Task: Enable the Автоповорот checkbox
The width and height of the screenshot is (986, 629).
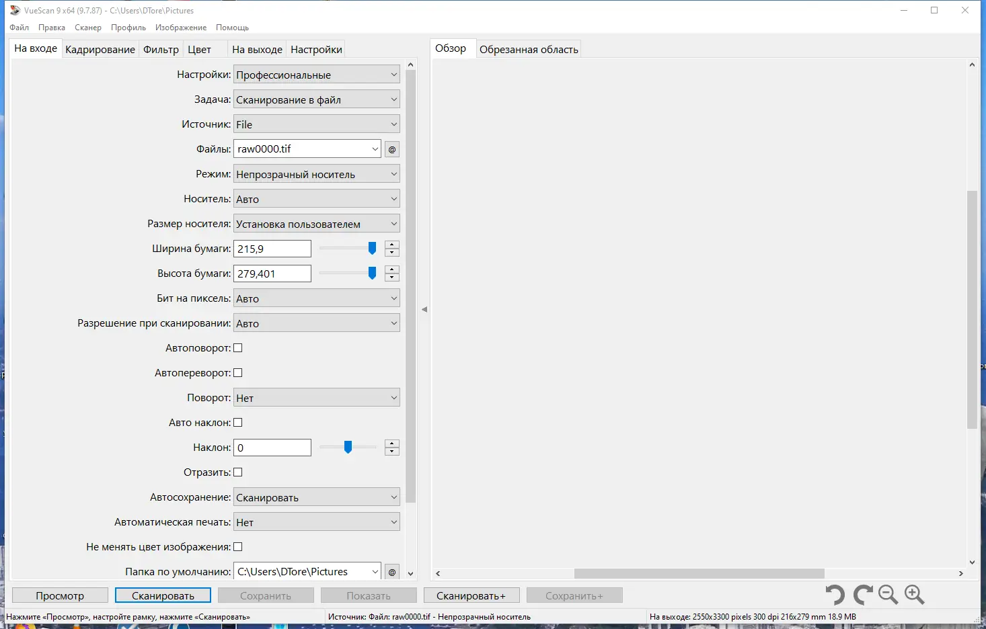Action: click(x=237, y=348)
